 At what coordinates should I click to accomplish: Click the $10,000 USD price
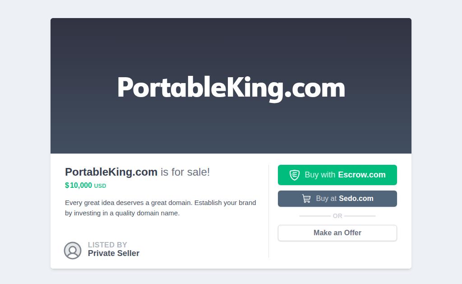click(85, 186)
